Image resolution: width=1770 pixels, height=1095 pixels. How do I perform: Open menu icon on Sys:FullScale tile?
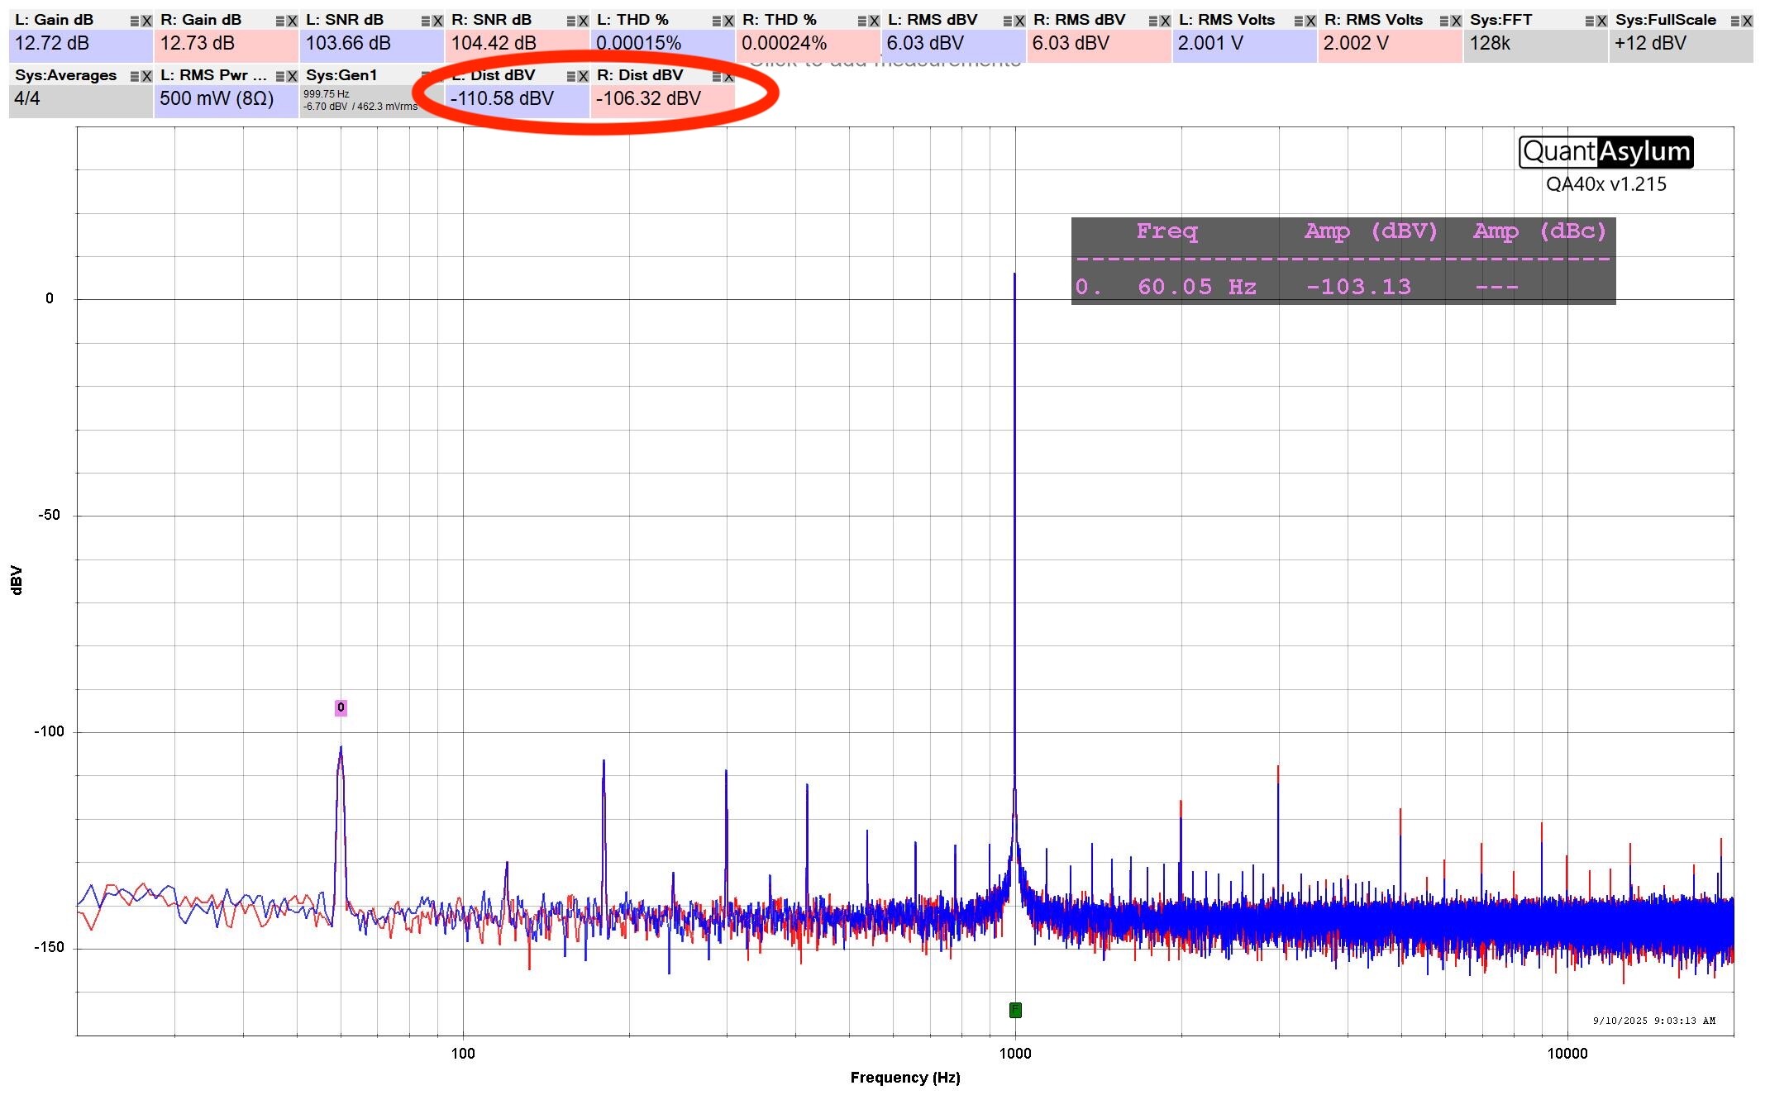click(x=1735, y=21)
